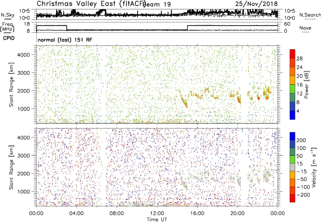The image size is (321, 222).
Task: Click the '28' power colorbar value
Action: pos(299,59)
